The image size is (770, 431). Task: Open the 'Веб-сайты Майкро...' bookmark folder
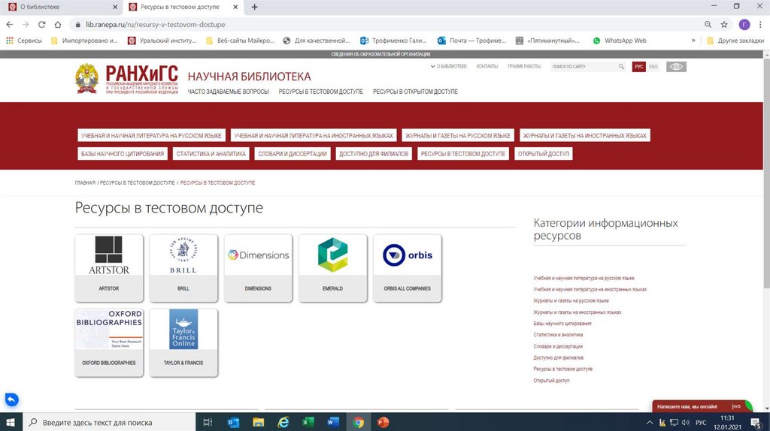240,41
